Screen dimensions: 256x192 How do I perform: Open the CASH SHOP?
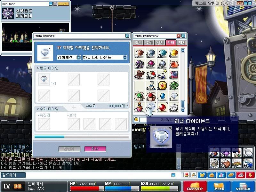(x=195, y=186)
